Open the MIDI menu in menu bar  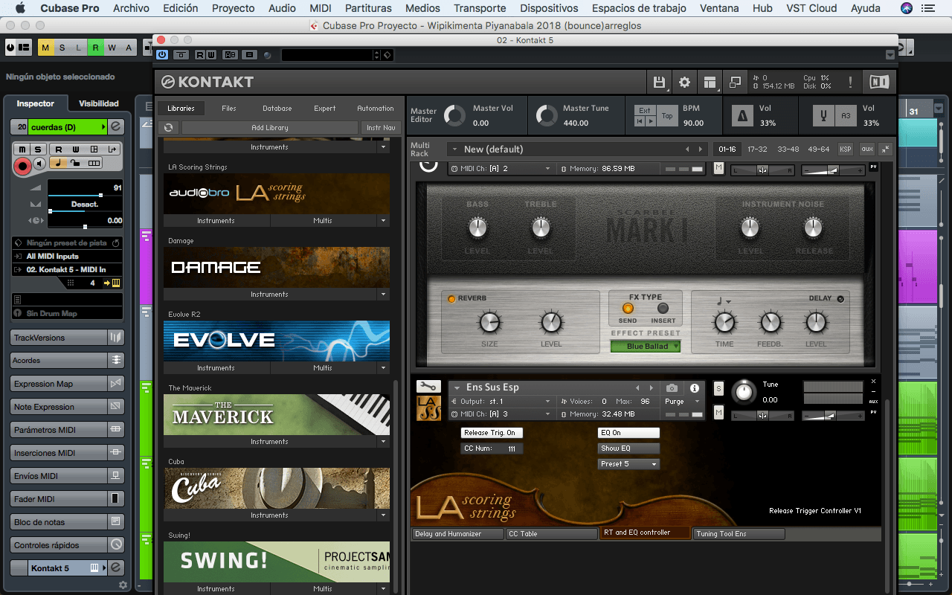[x=320, y=8]
